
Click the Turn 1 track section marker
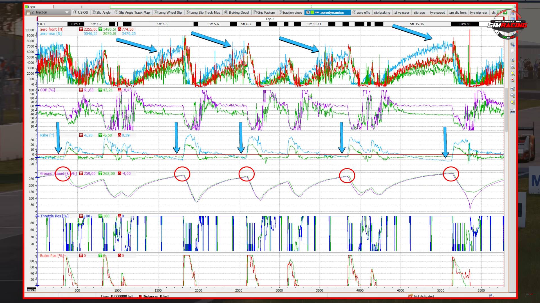pos(75,24)
